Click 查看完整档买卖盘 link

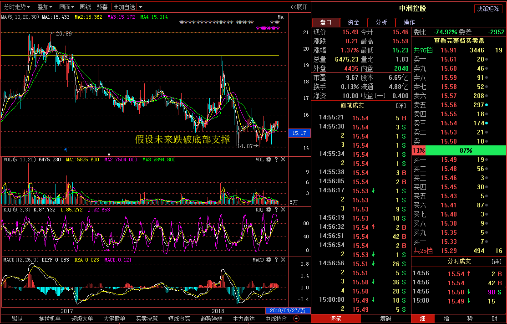tap(459, 41)
